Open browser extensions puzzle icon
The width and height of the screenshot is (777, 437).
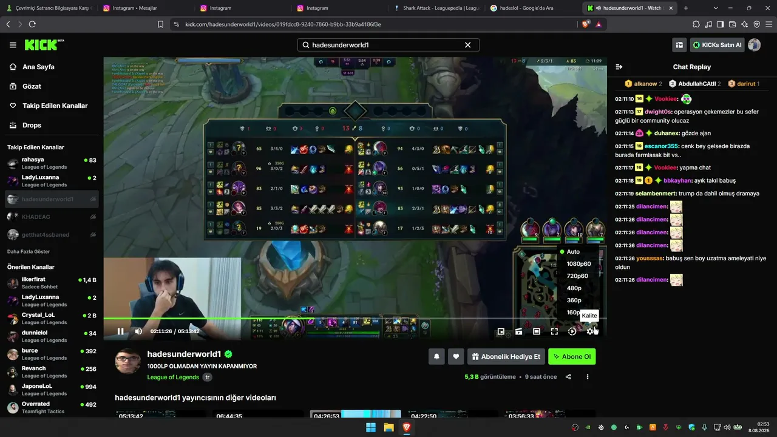[696, 24]
